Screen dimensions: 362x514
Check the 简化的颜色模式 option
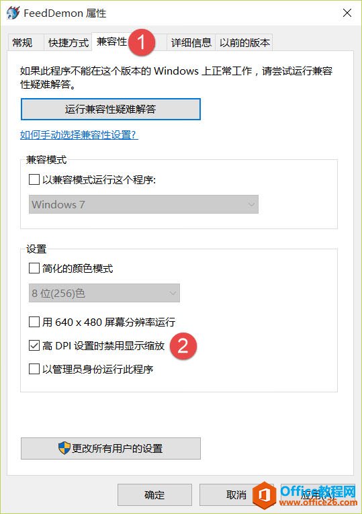pos(34,268)
